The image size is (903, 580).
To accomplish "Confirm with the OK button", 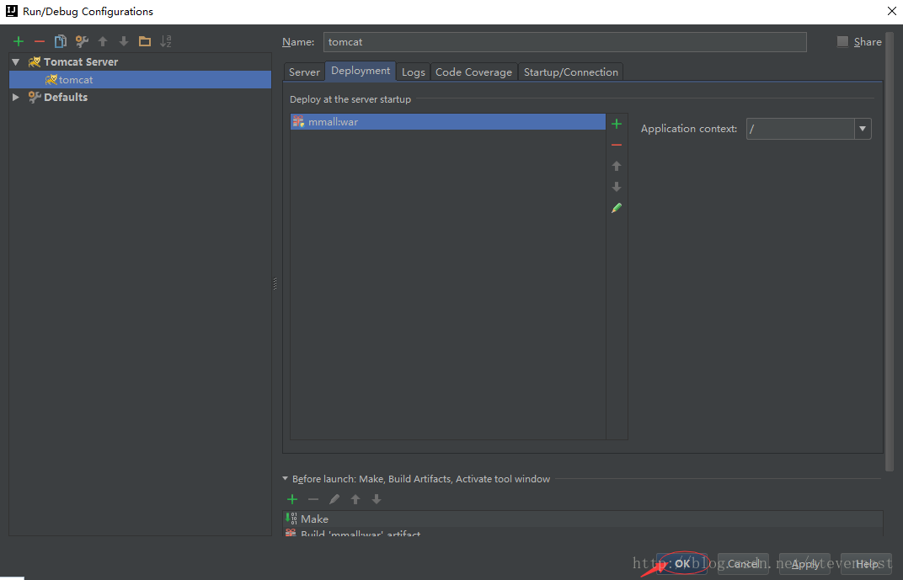I will [x=681, y=563].
